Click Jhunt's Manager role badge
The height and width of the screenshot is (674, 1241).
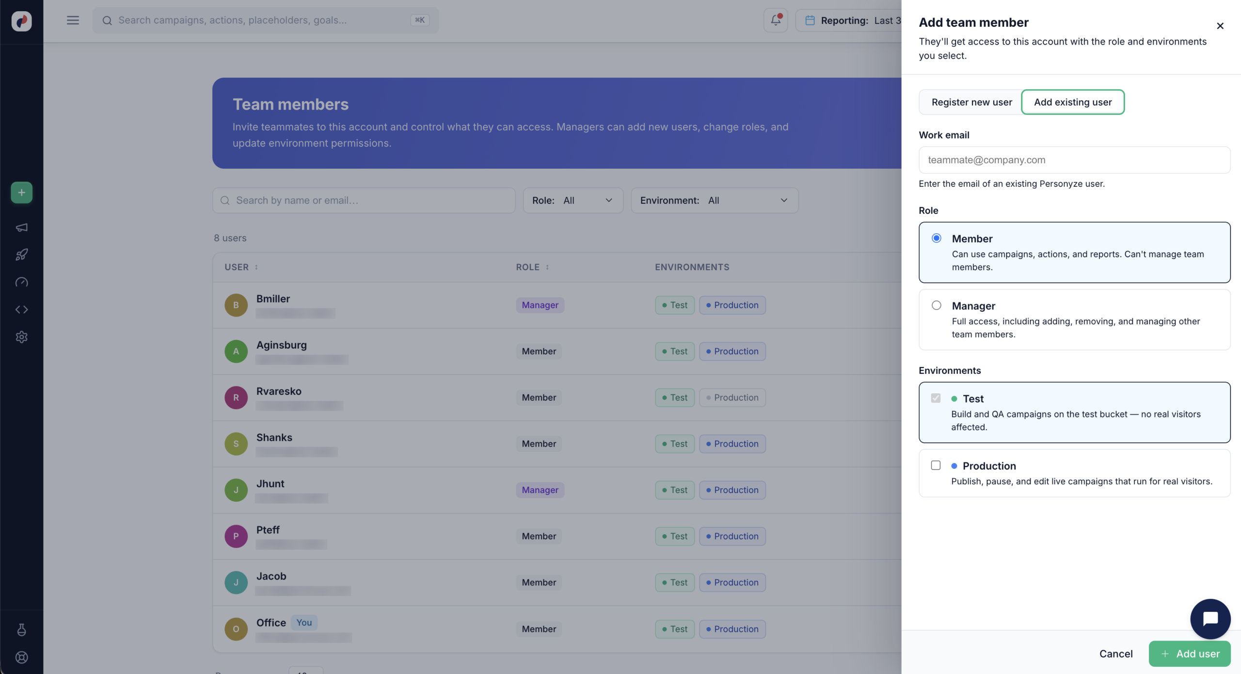pyautogui.click(x=540, y=490)
